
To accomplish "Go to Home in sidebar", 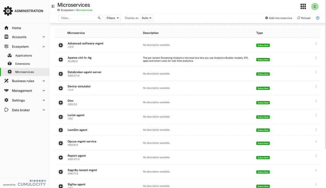I will [25, 28].
